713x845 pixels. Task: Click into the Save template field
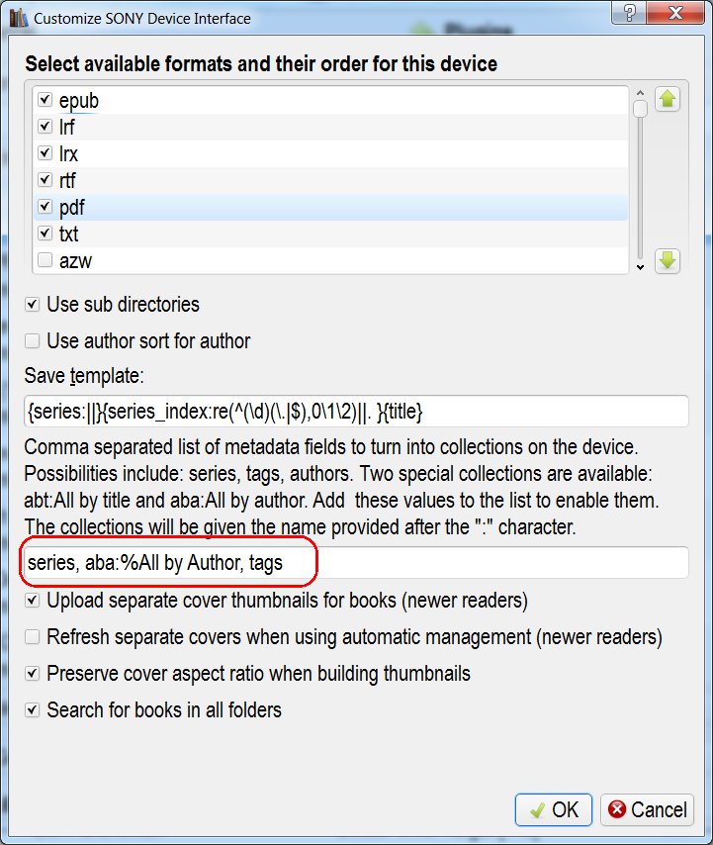(356, 412)
